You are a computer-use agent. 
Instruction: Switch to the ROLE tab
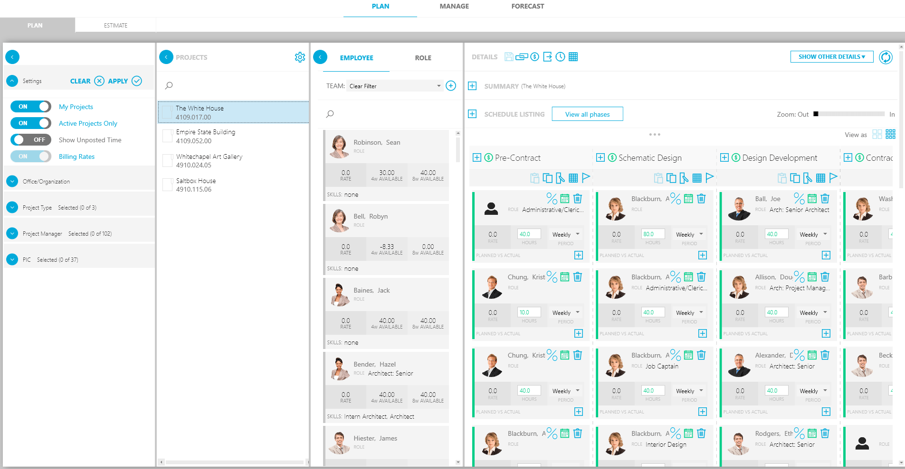423,58
